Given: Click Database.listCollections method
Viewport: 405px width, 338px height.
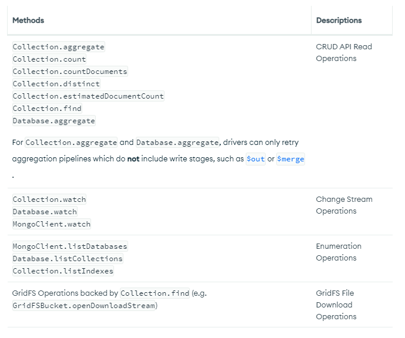Looking at the screenshot, I should (68, 259).
